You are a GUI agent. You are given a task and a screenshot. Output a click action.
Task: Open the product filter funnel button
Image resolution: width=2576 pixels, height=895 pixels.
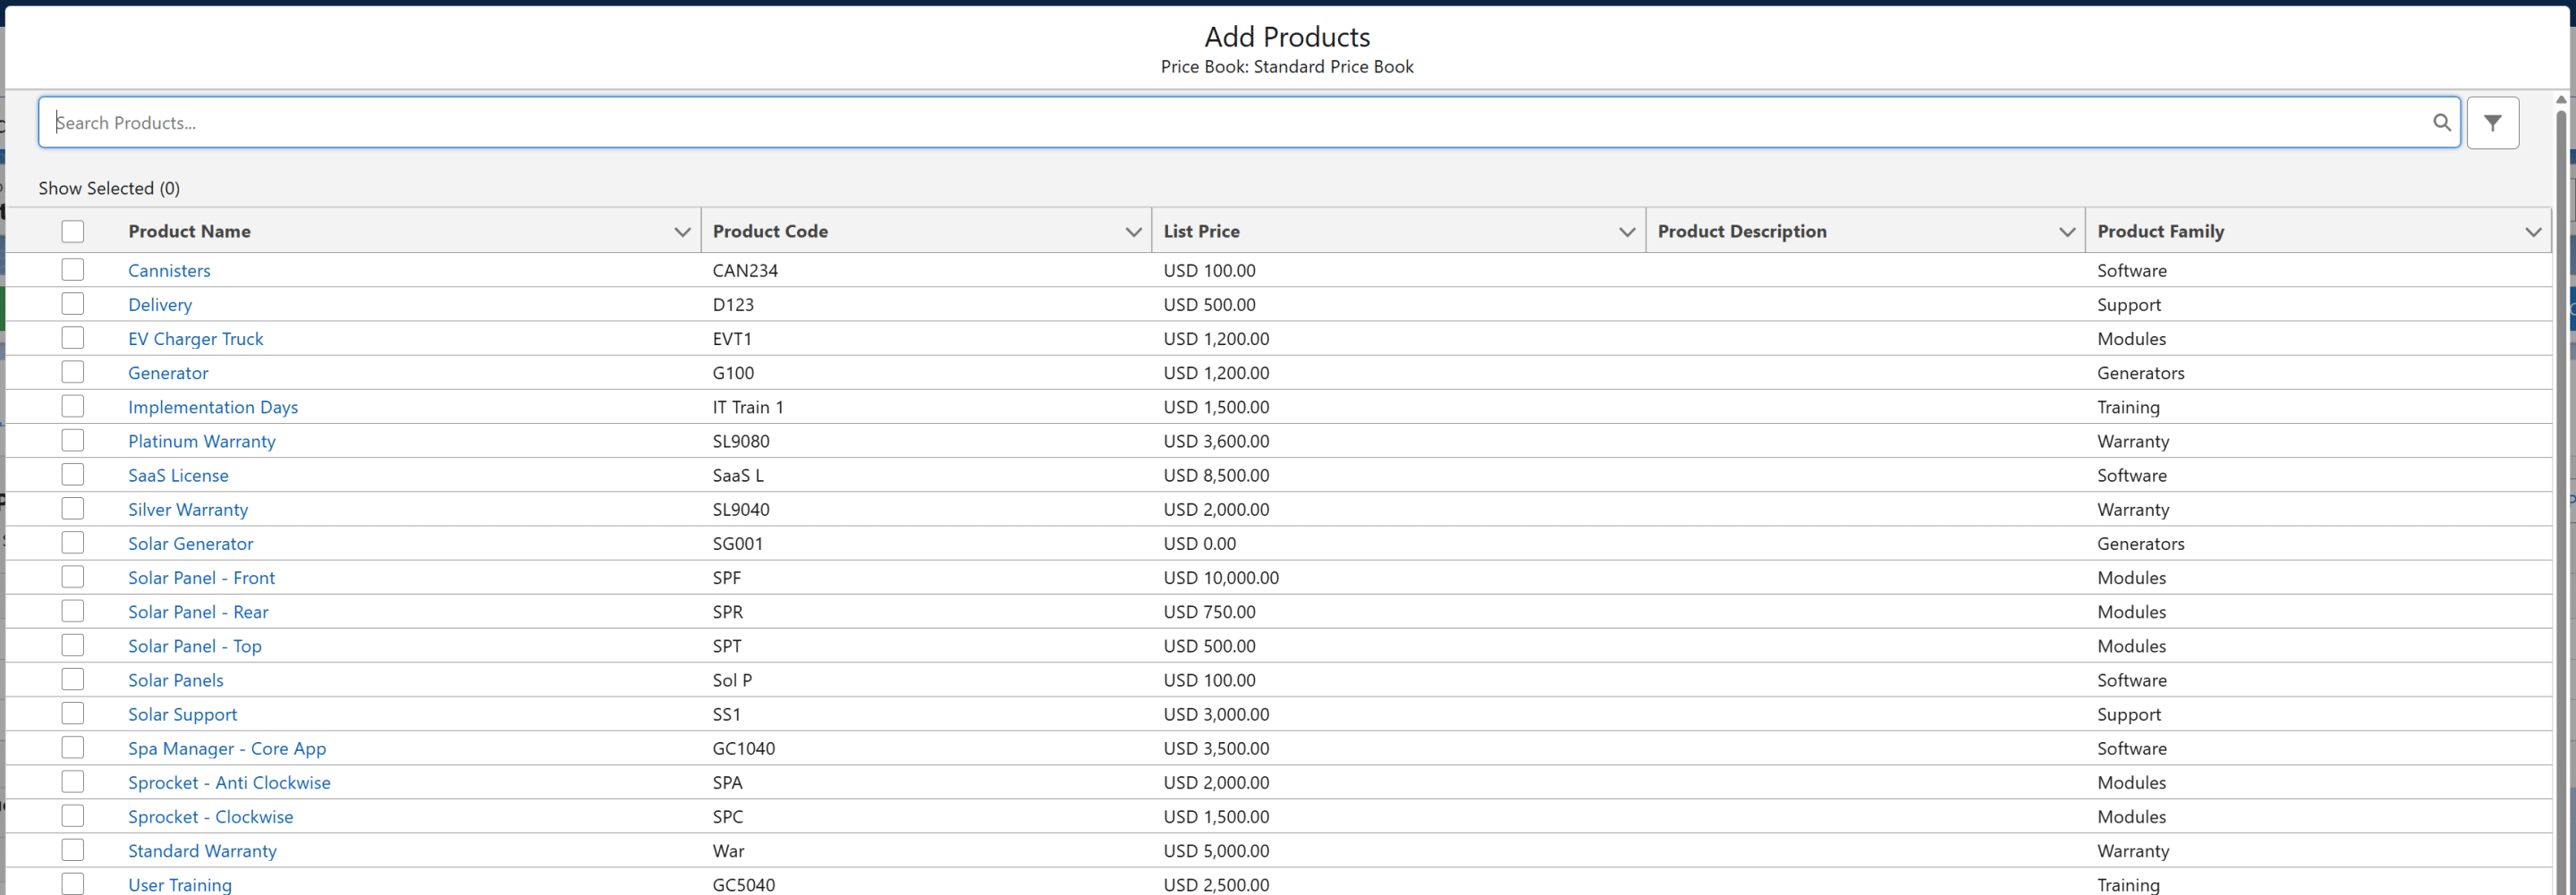click(x=2492, y=122)
